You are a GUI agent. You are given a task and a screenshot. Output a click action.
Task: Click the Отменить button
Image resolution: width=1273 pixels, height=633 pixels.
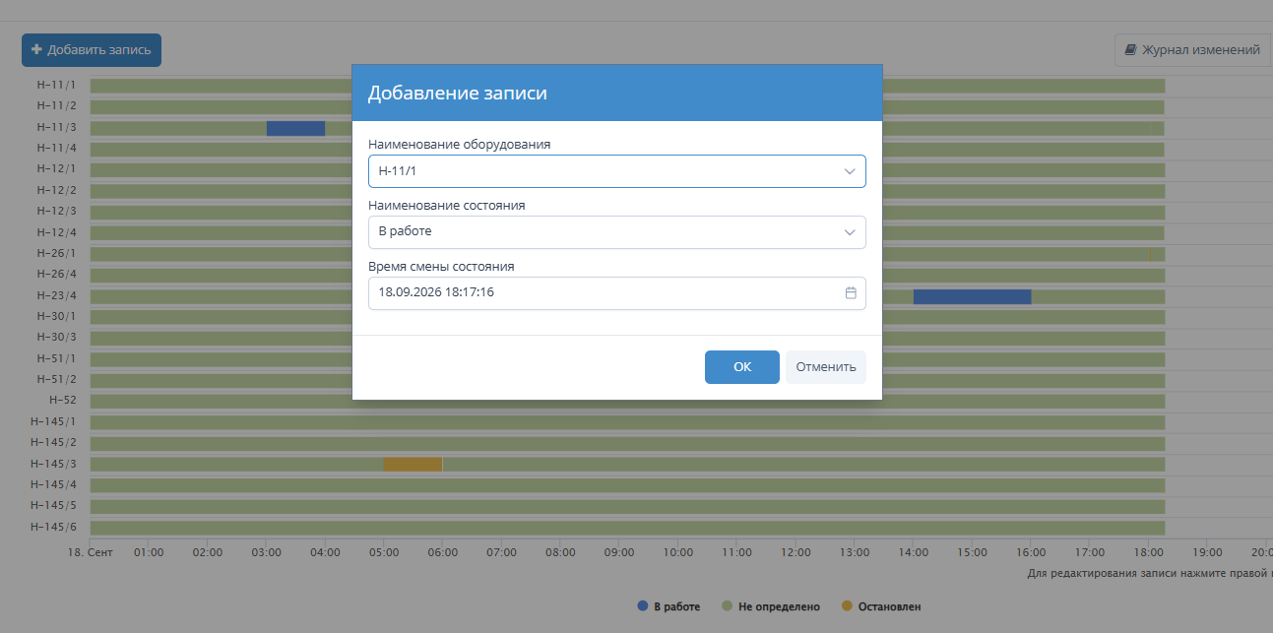pyautogui.click(x=826, y=367)
